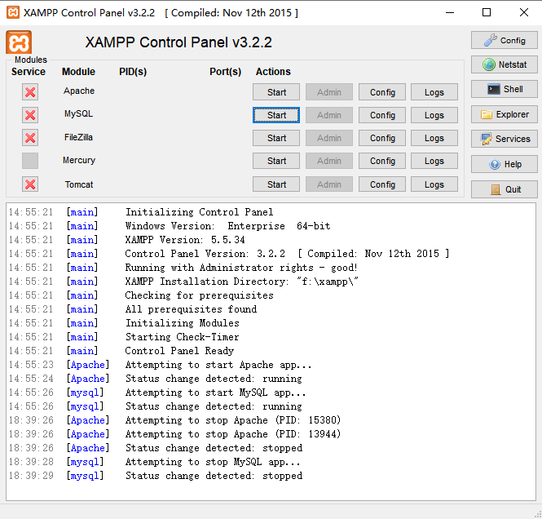Toggle the FileZilla service install checkbox
The height and width of the screenshot is (519, 542).
click(x=30, y=138)
